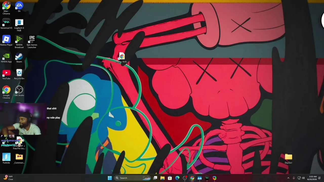Click the taskbar Search box
This screenshot has height=182, width=324.
132,178
